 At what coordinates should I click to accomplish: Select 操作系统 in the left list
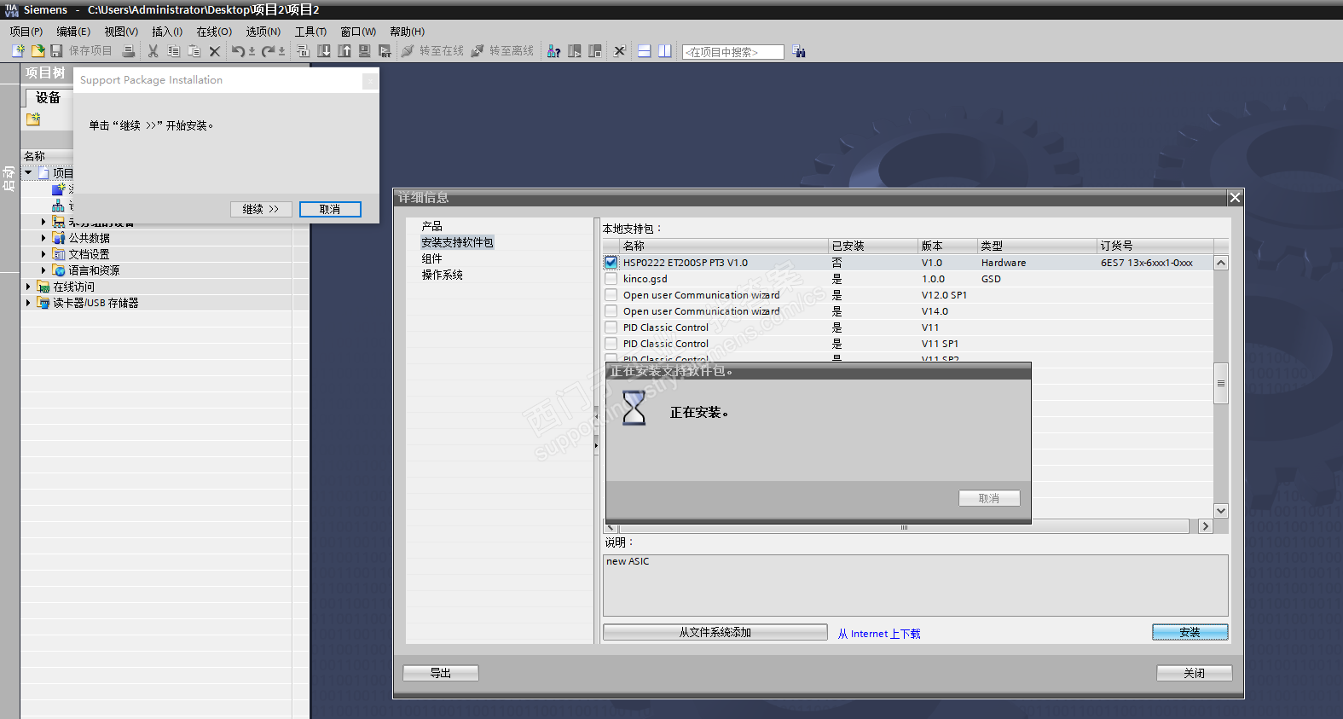[442, 275]
